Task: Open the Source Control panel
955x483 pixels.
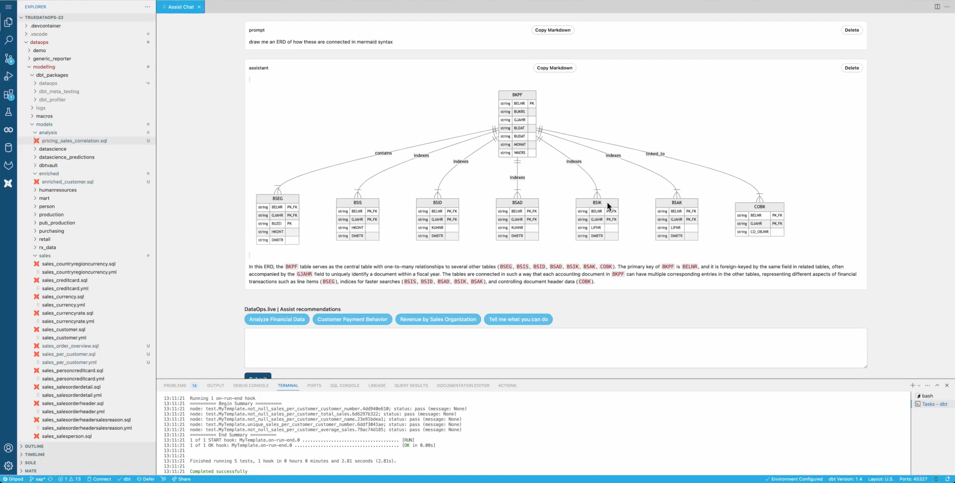Action: point(8,59)
